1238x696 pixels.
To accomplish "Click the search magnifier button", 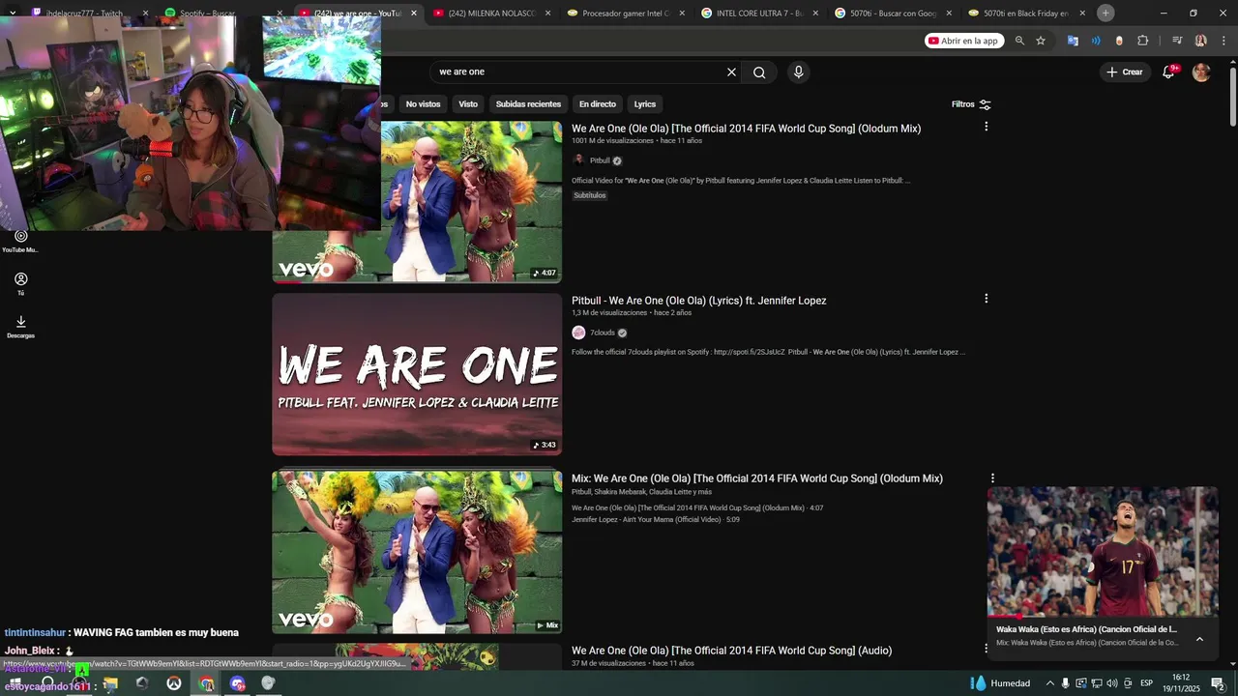I will click(759, 72).
